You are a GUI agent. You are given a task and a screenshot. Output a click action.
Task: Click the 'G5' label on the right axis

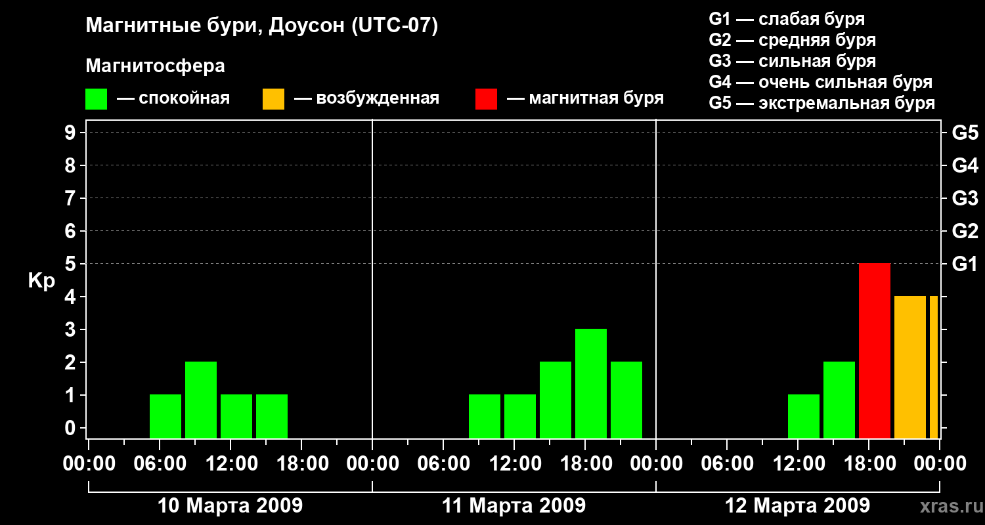coord(965,133)
